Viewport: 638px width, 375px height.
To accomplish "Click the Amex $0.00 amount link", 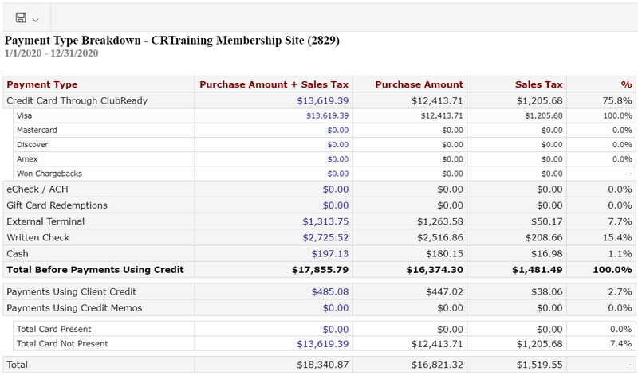I will click(338, 159).
